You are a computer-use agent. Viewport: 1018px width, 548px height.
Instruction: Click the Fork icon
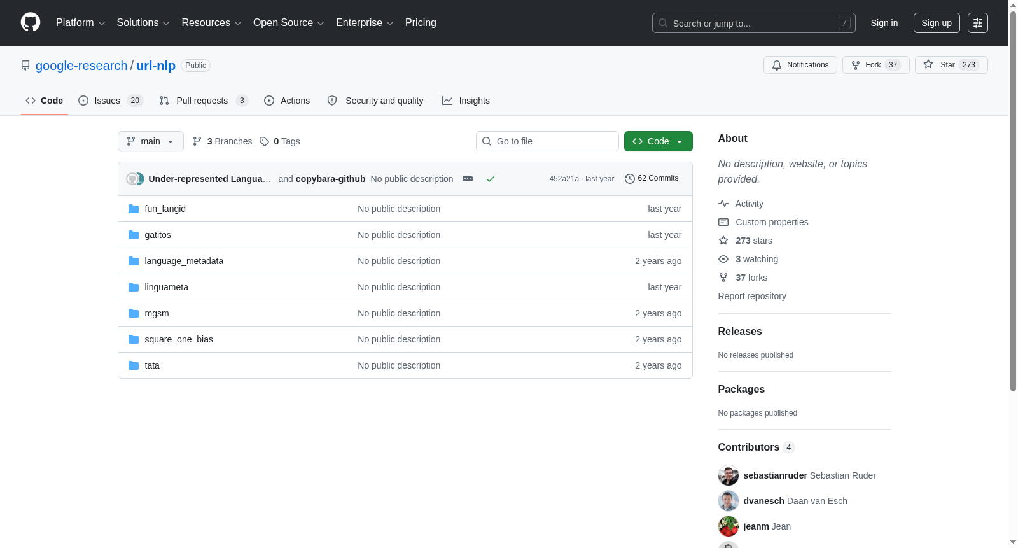pyautogui.click(x=856, y=65)
